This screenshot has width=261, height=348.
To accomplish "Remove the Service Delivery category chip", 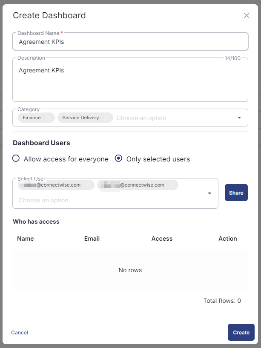I will tap(106, 118).
